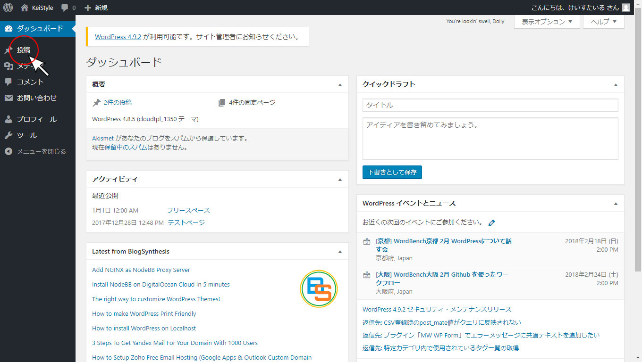The image size is (642, 362).
Task: Collapse the クイックドラフト panel
Action: (x=616, y=85)
